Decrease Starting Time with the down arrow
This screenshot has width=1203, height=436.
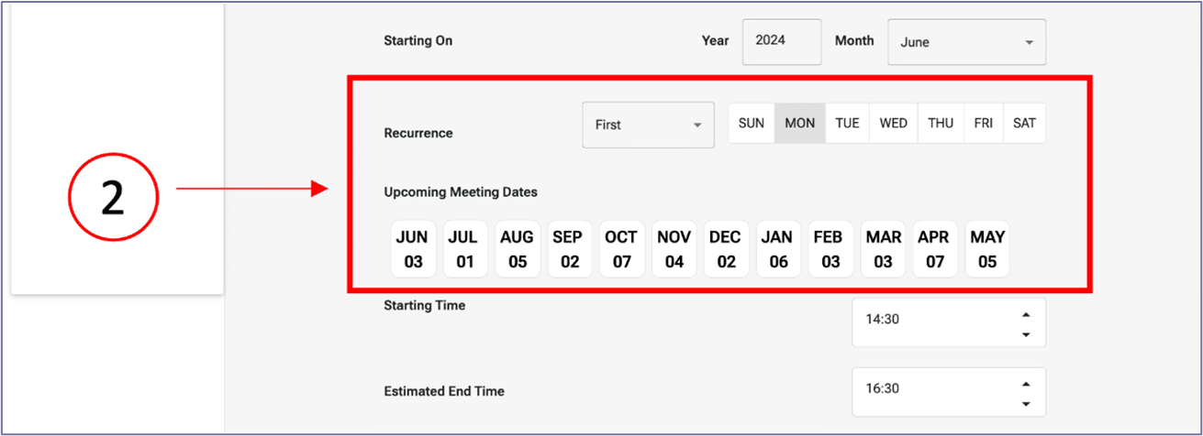coord(1025,334)
